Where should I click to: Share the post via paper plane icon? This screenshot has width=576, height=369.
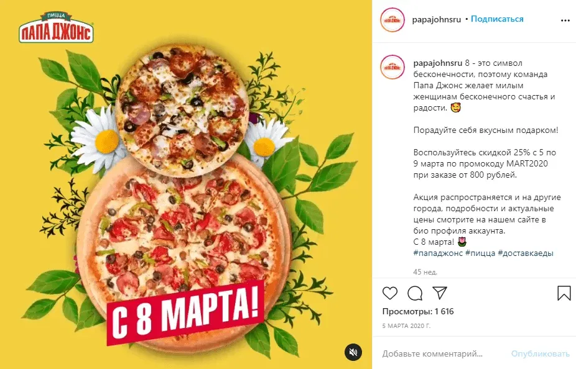[440, 293]
